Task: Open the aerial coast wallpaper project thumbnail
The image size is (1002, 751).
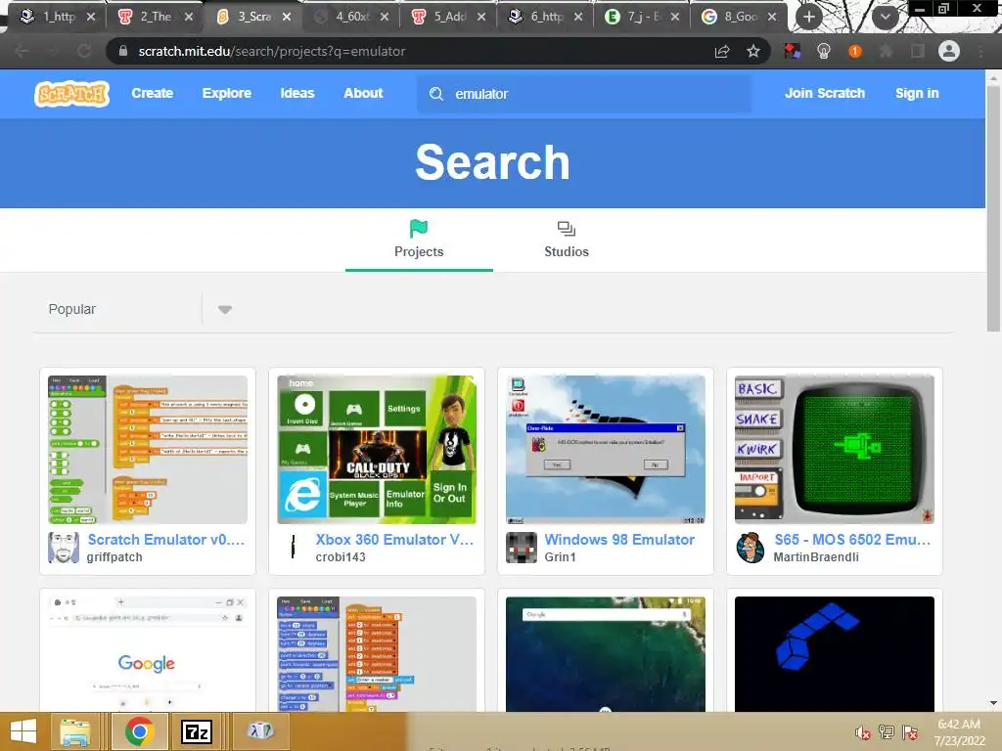Action: coord(605,654)
